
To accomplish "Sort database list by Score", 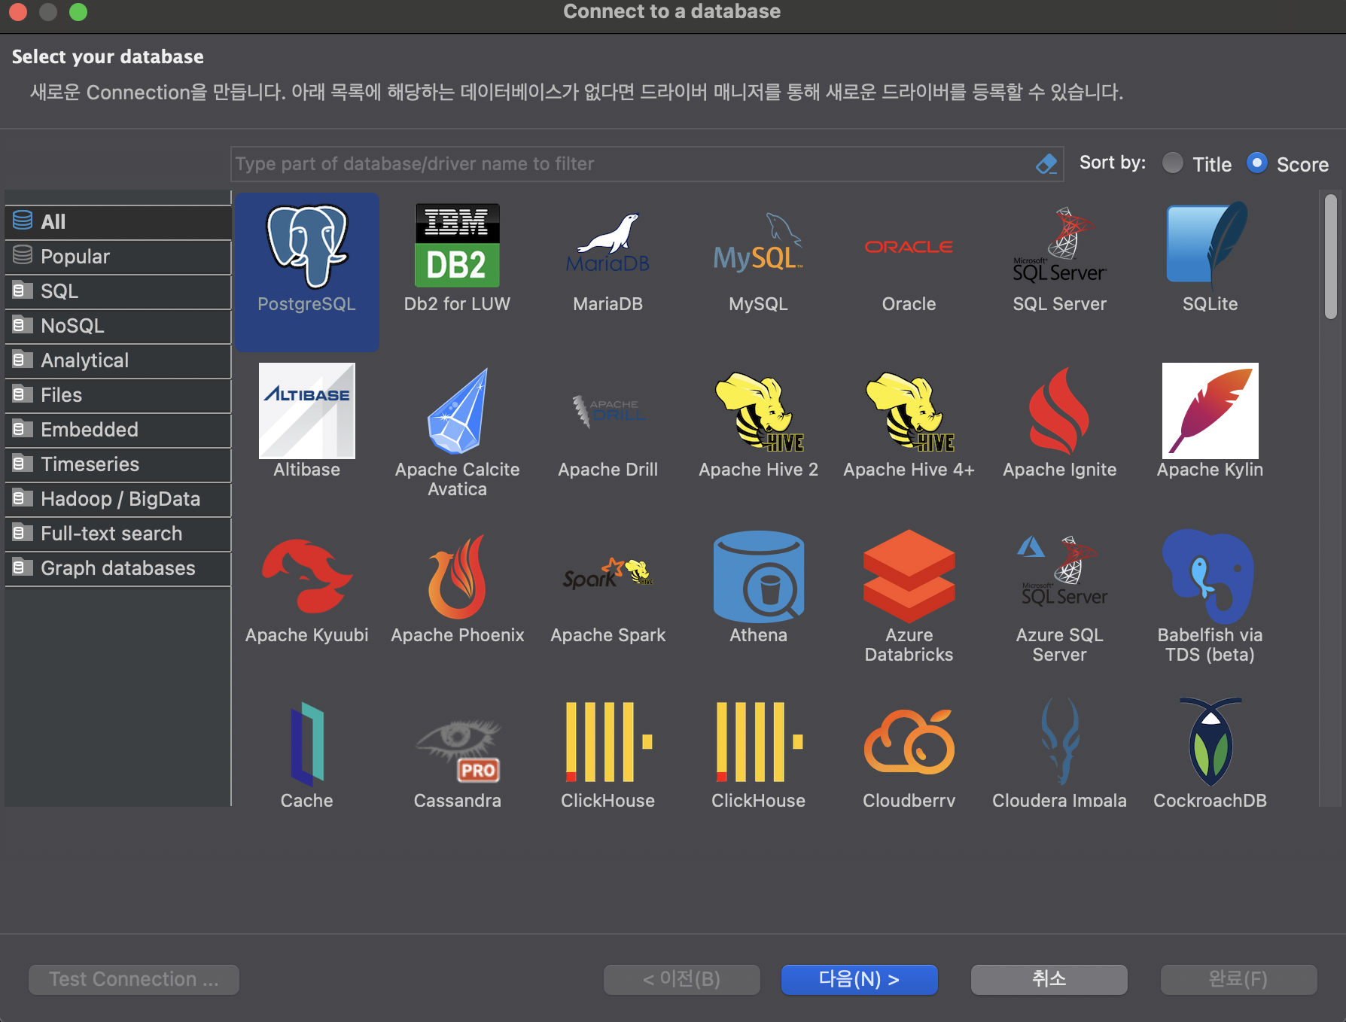I will click(x=1287, y=164).
